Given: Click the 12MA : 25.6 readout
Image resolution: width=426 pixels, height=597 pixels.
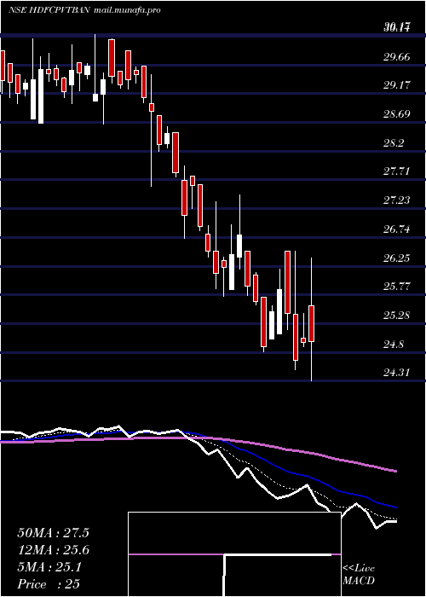Looking at the screenshot, I should [x=53, y=550].
